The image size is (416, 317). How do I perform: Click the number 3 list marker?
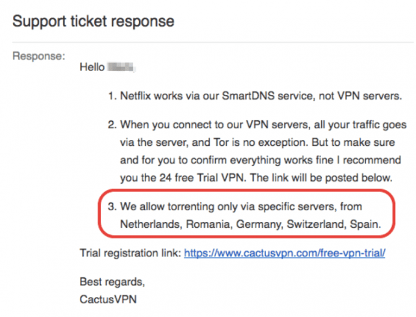pos(112,207)
